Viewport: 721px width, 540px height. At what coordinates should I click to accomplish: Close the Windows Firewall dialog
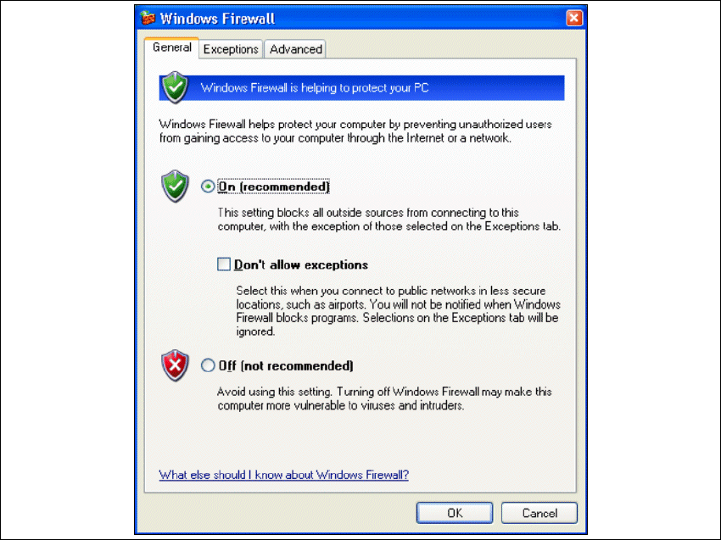point(574,19)
